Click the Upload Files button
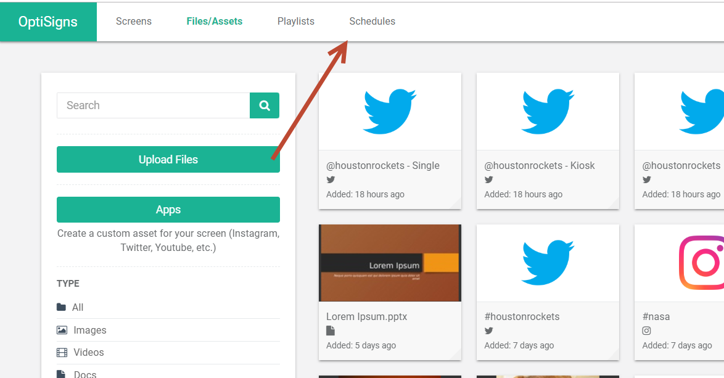Screen dimensions: 724x378 168,159
